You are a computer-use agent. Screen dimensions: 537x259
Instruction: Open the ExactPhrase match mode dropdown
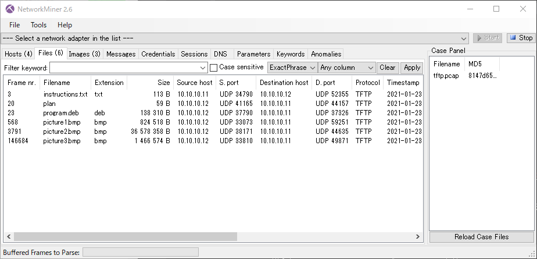292,68
